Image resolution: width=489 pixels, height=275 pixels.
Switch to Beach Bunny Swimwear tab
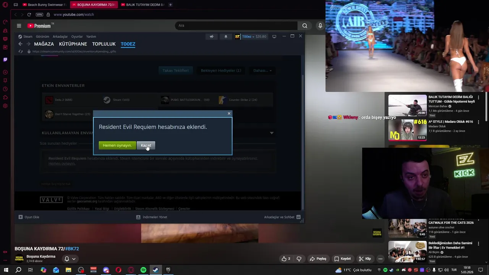coord(44,5)
